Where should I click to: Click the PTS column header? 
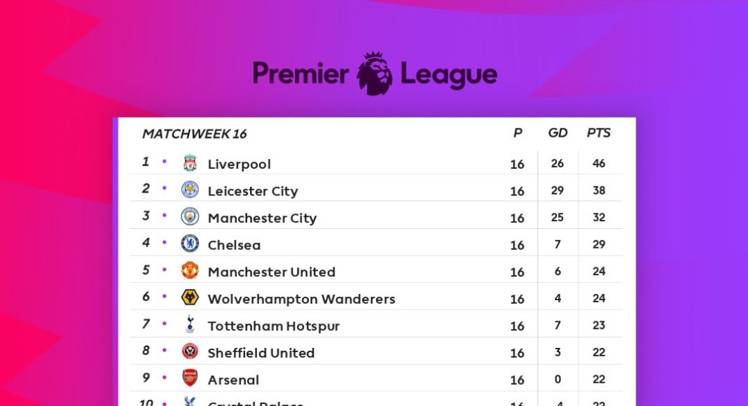point(598,133)
